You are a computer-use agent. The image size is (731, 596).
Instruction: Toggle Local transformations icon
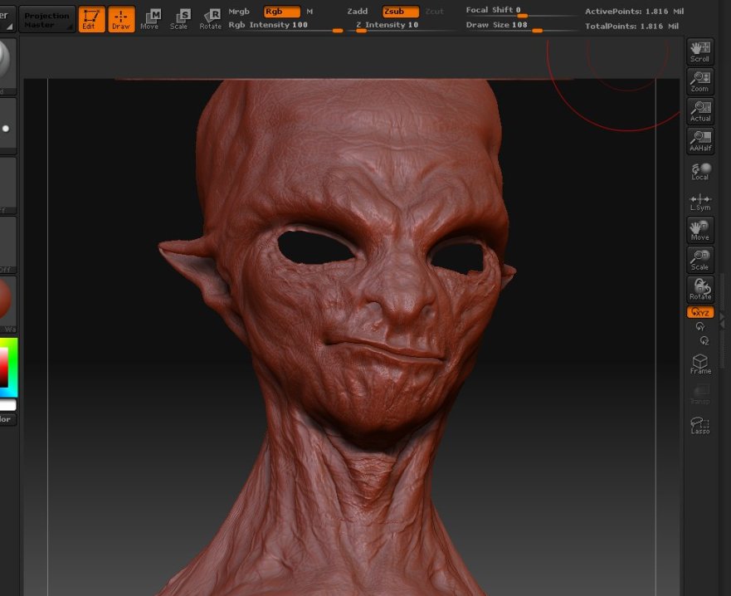(x=699, y=171)
